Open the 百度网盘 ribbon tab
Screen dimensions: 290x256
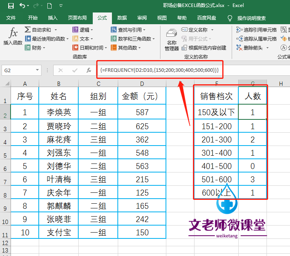tap(207, 18)
